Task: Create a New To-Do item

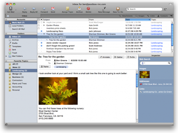Action: 118,9
